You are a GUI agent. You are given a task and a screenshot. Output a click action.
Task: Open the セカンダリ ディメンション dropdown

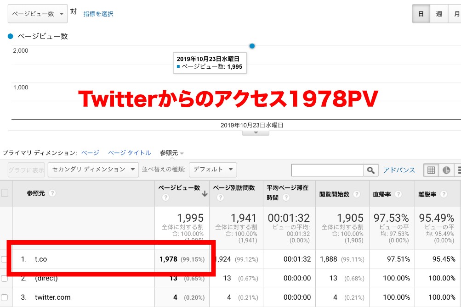(93, 170)
